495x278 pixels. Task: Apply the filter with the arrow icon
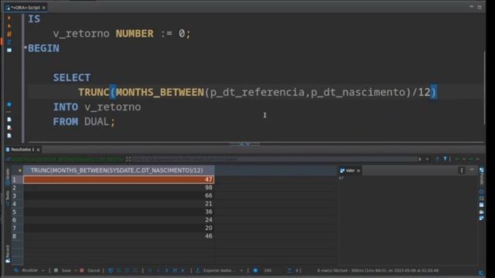pyautogui.click(x=420, y=159)
